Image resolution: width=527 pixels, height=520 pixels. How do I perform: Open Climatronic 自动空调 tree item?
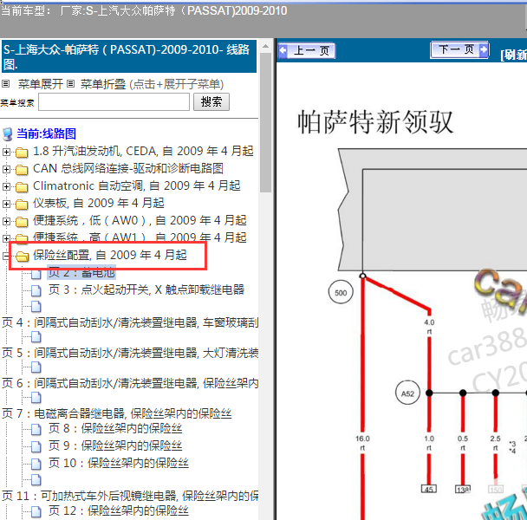pos(136,185)
